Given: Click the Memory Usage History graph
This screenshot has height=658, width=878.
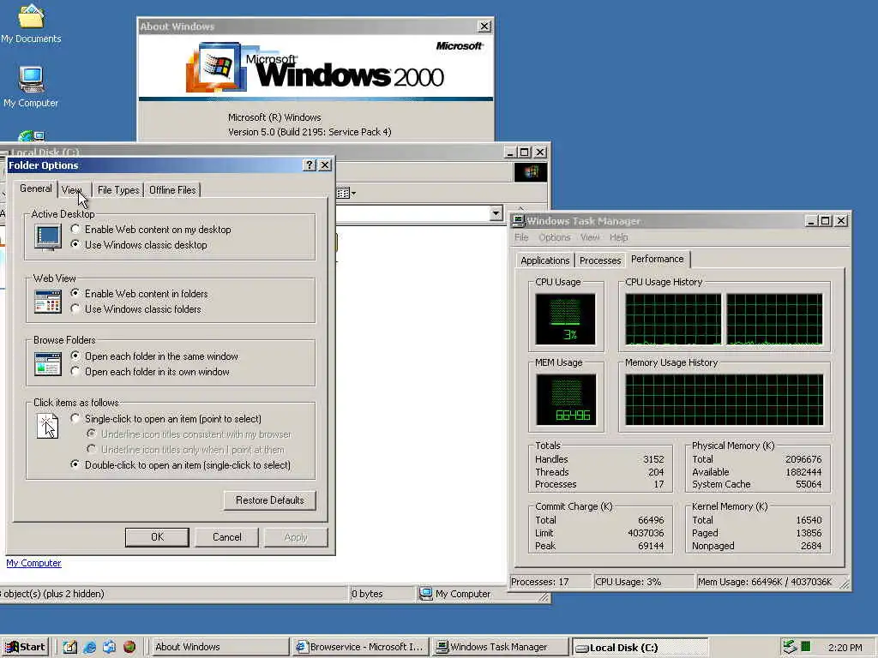Looking at the screenshot, I should (724, 399).
